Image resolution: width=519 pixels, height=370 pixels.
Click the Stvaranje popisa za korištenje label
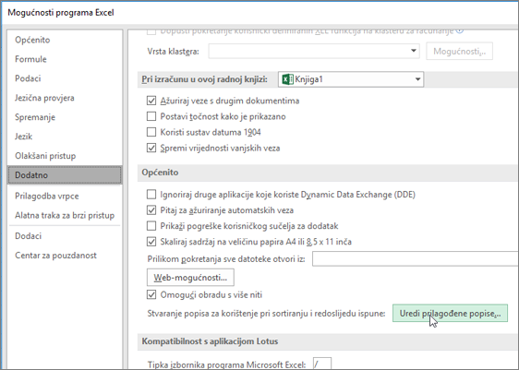point(267,314)
